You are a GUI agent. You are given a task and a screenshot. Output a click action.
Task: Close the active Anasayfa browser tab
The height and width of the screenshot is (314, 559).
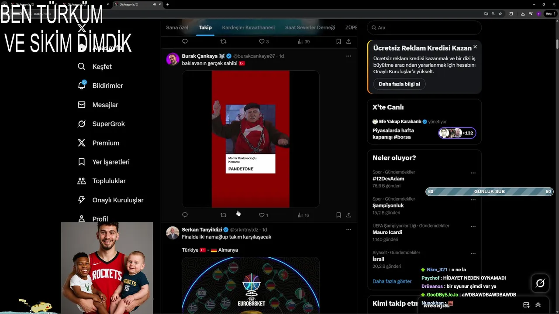pos(160,4)
